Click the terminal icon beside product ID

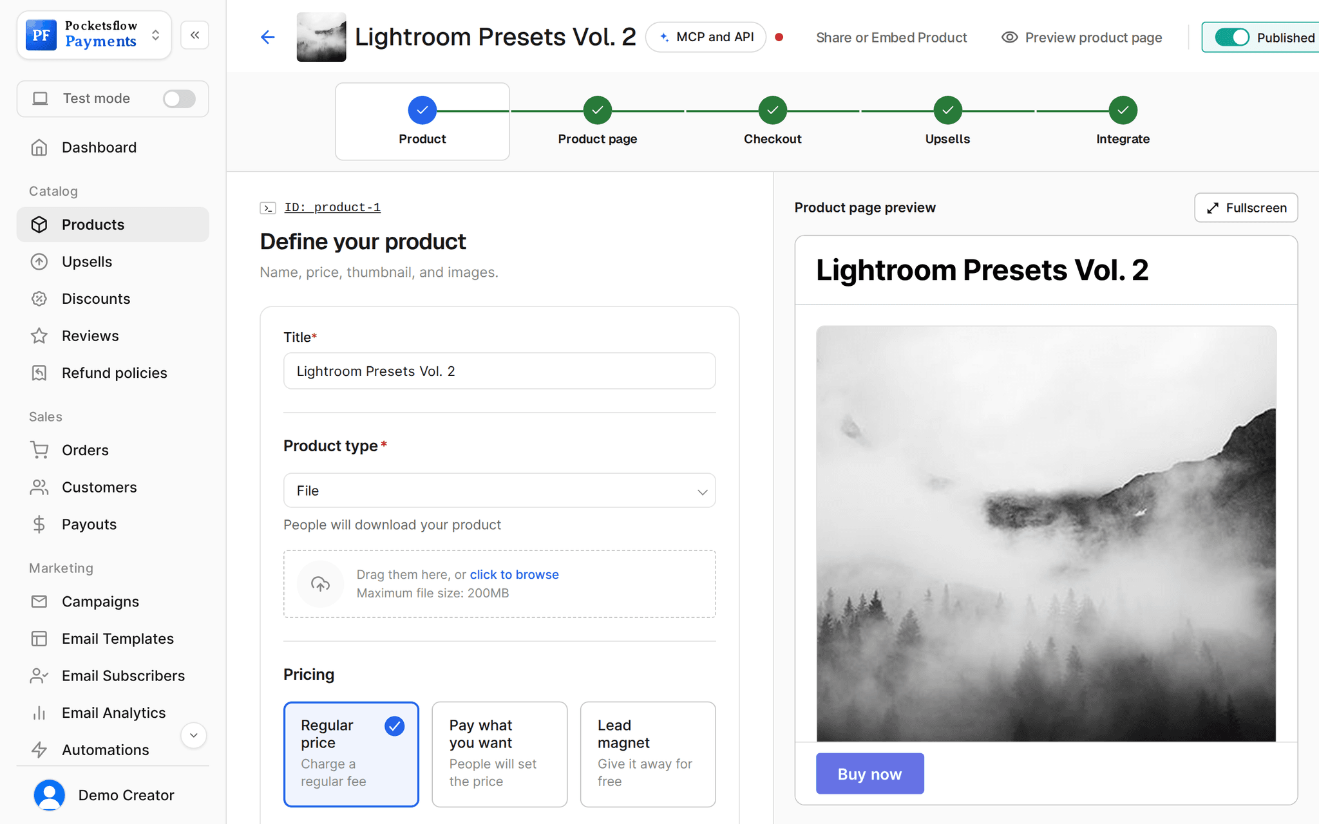(x=268, y=208)
